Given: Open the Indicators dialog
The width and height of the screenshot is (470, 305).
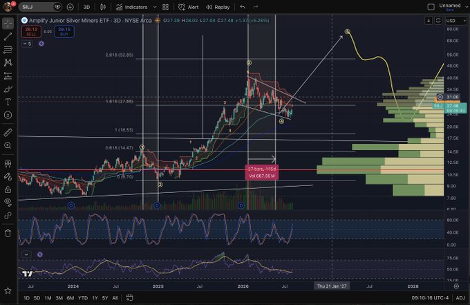Looking at the screenshot, I should coord(132,7).
